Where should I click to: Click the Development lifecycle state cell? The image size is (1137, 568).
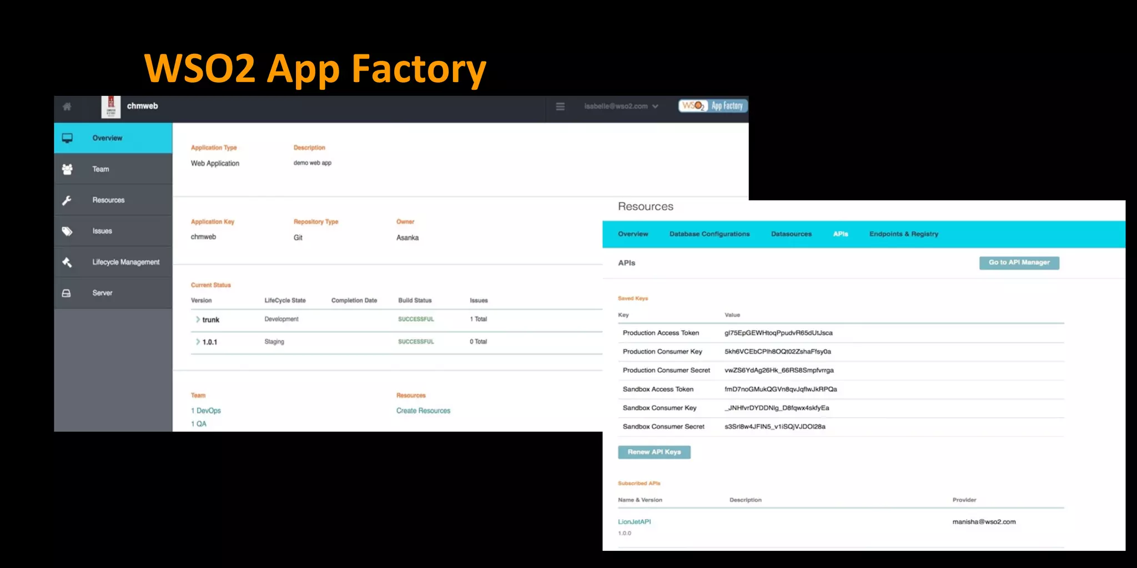click(x=281, y=319)
